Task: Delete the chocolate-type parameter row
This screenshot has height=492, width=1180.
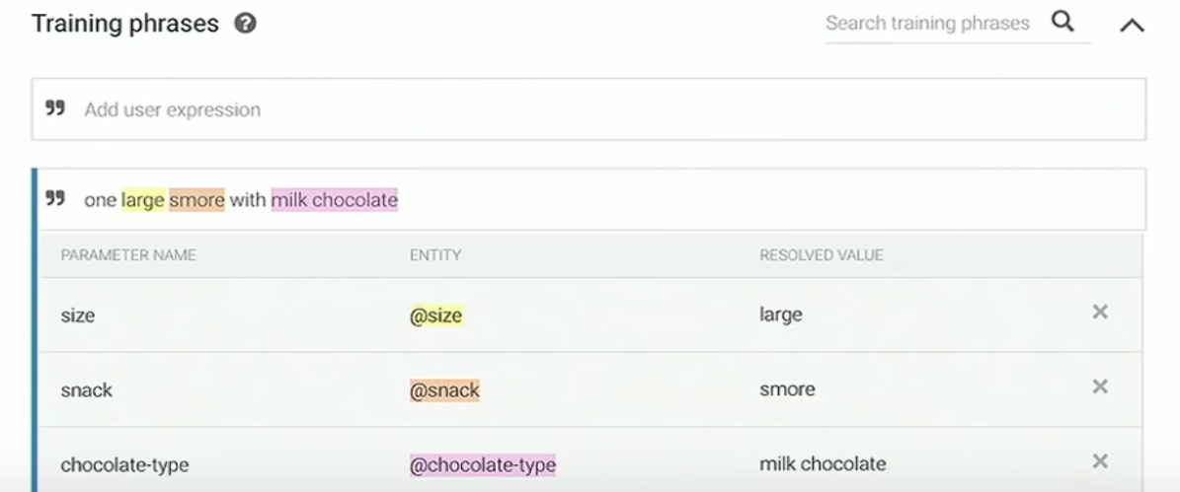Action: tap(1099, 461)
